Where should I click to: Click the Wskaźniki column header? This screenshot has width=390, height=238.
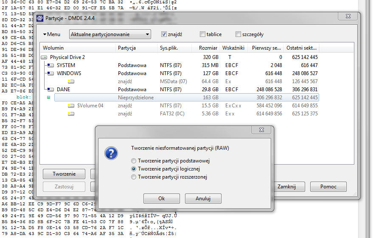click(x=234, y=48)
